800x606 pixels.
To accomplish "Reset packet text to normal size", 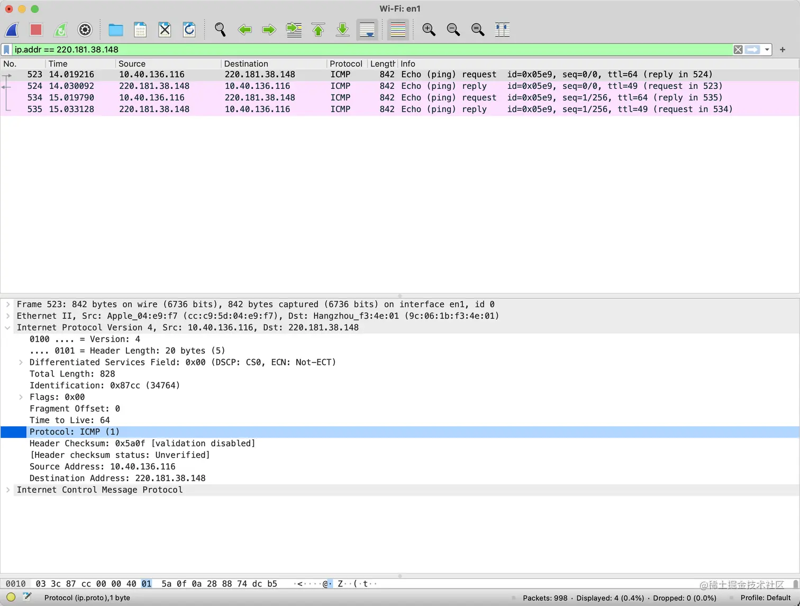I will coord(477,30).
